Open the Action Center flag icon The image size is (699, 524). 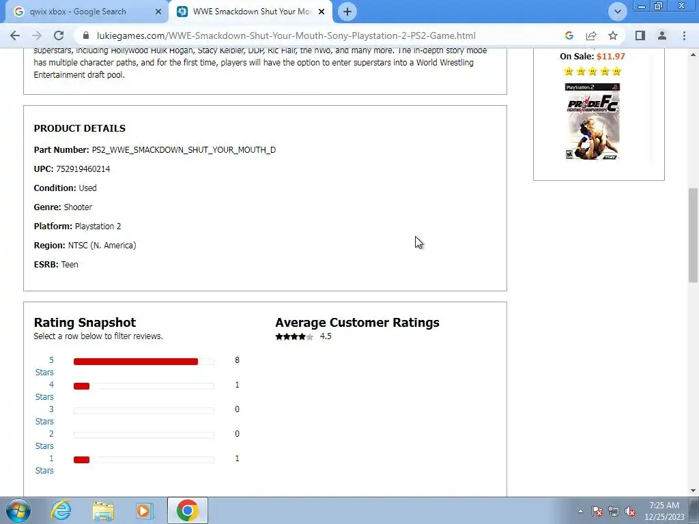click(x=597, y=511)
